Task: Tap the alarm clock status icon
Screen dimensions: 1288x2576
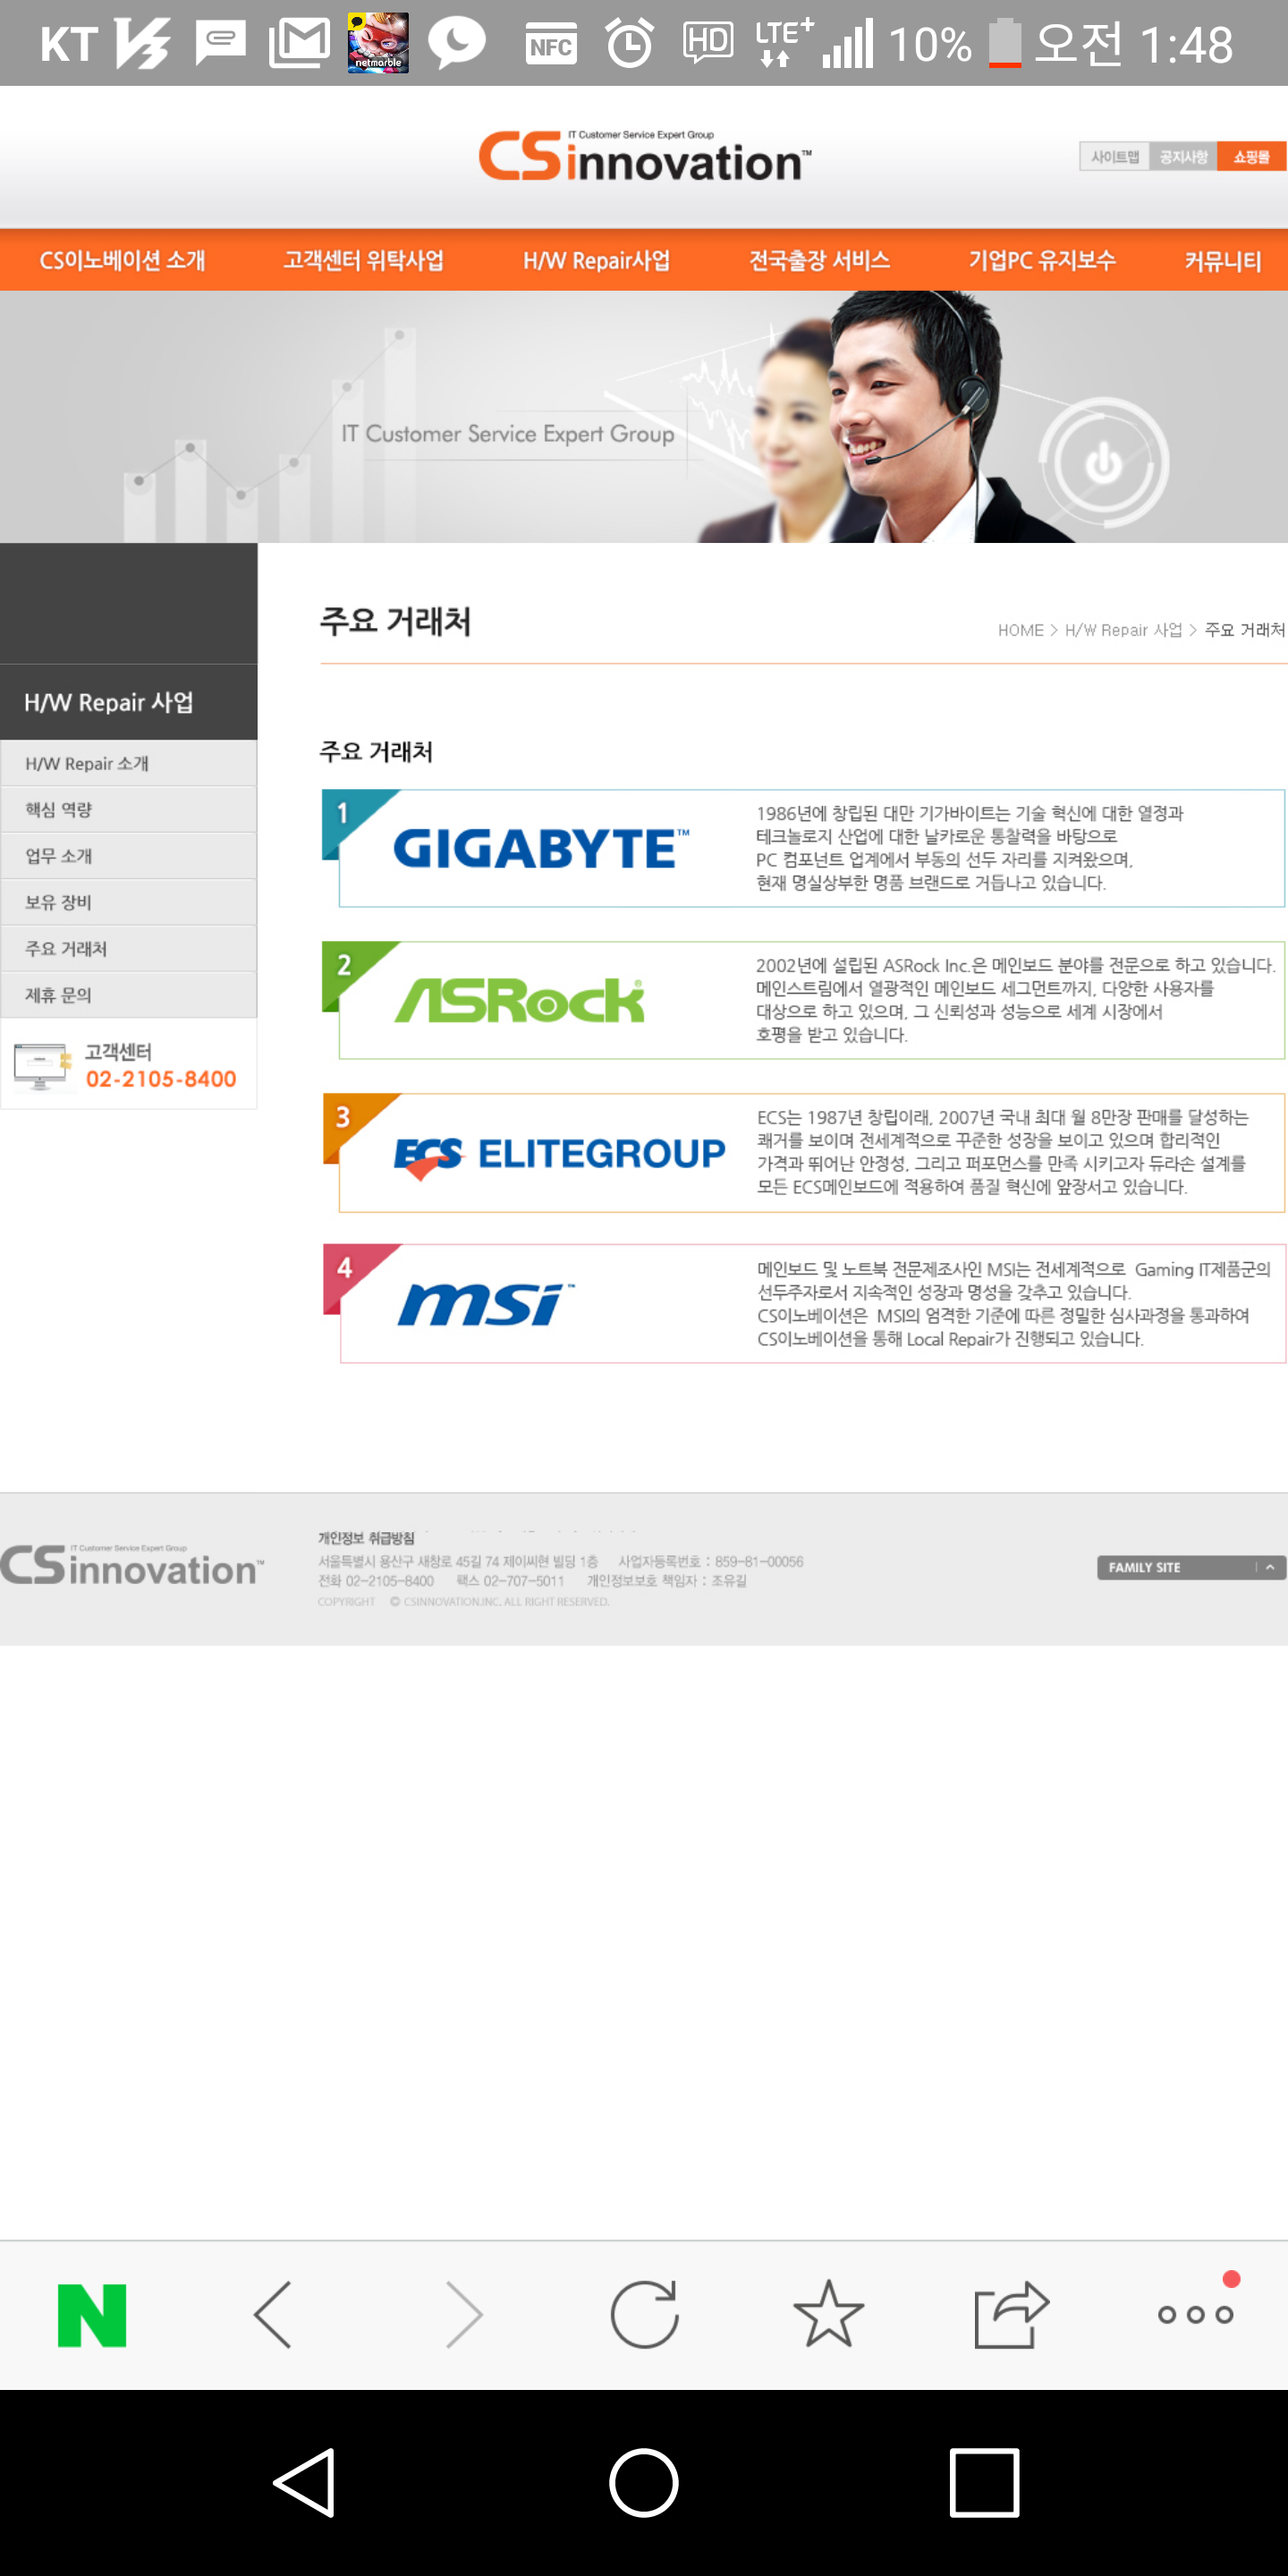Action: point(630,44)
